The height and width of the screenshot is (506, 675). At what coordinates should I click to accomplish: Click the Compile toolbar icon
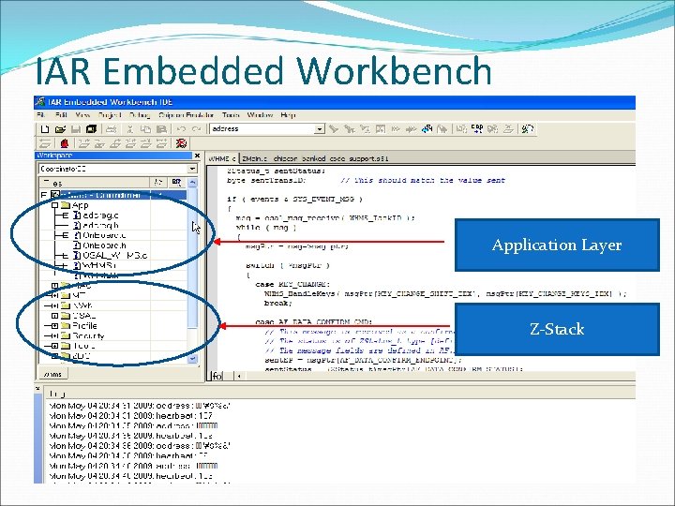pyautogui.click(x=461, y=128)
